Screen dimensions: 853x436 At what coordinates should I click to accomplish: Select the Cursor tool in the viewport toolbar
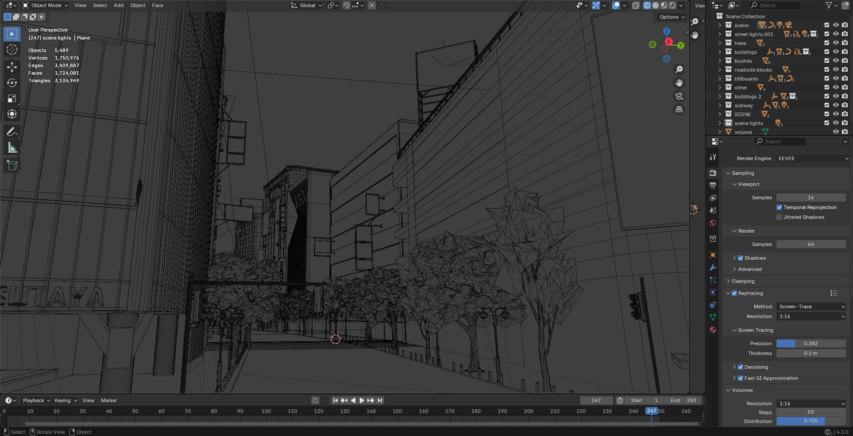12,49
